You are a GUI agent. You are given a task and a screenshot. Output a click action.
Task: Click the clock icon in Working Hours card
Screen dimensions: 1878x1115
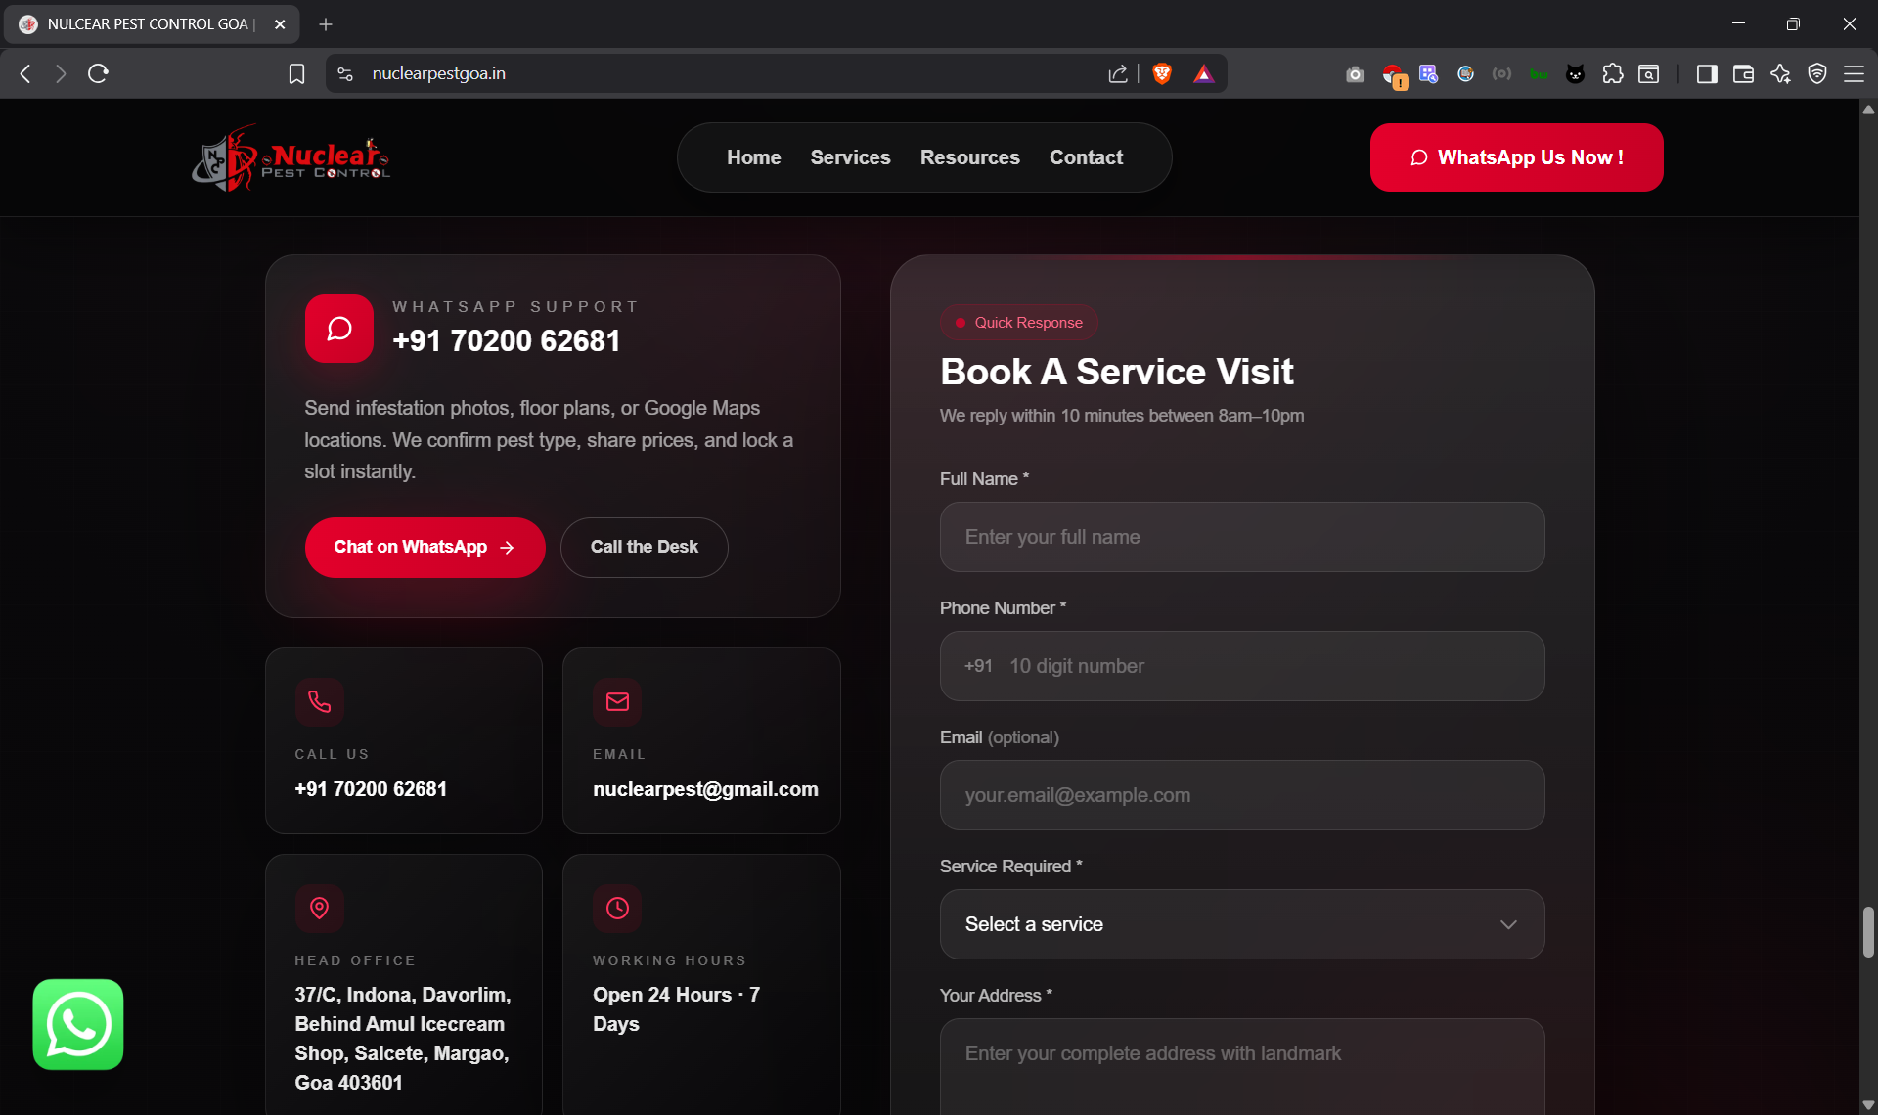[x=617, y=908]
